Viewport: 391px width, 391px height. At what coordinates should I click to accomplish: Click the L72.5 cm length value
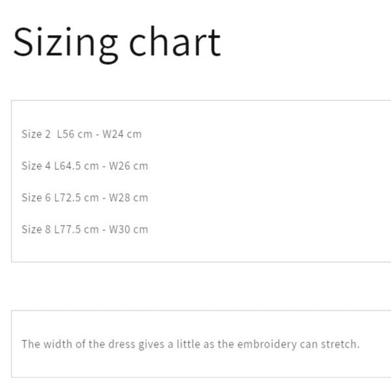76,197
